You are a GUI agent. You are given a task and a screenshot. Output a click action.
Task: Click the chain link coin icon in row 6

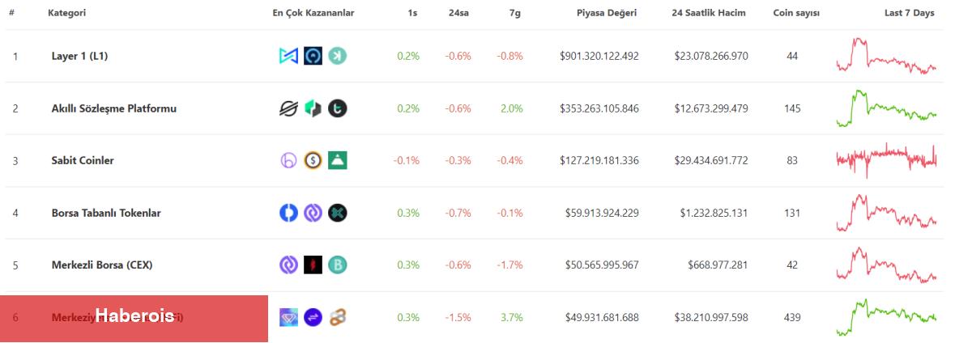(x=338, y=317)
